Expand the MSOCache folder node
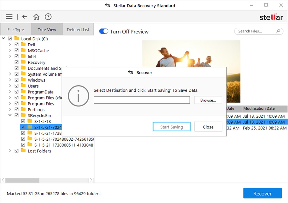Viewport: 288px width, 203px height. [x=10, y=50]
